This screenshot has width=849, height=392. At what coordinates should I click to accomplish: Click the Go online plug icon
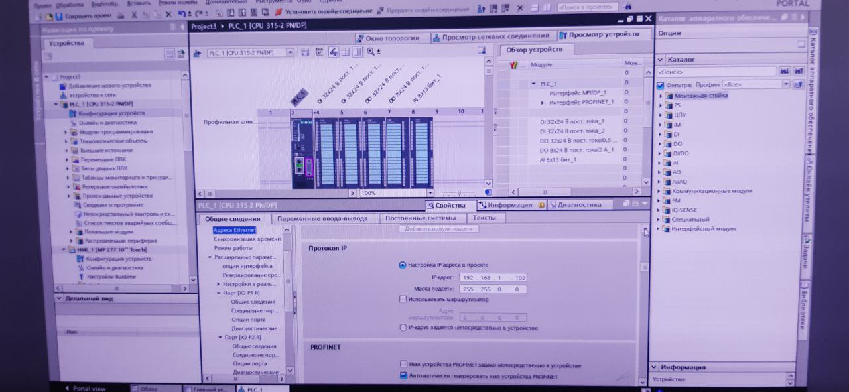coord(279,11)
